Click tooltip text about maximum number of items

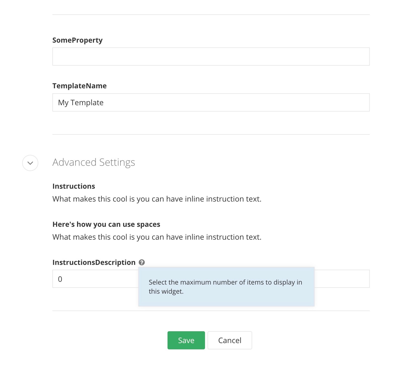(225, 287)
